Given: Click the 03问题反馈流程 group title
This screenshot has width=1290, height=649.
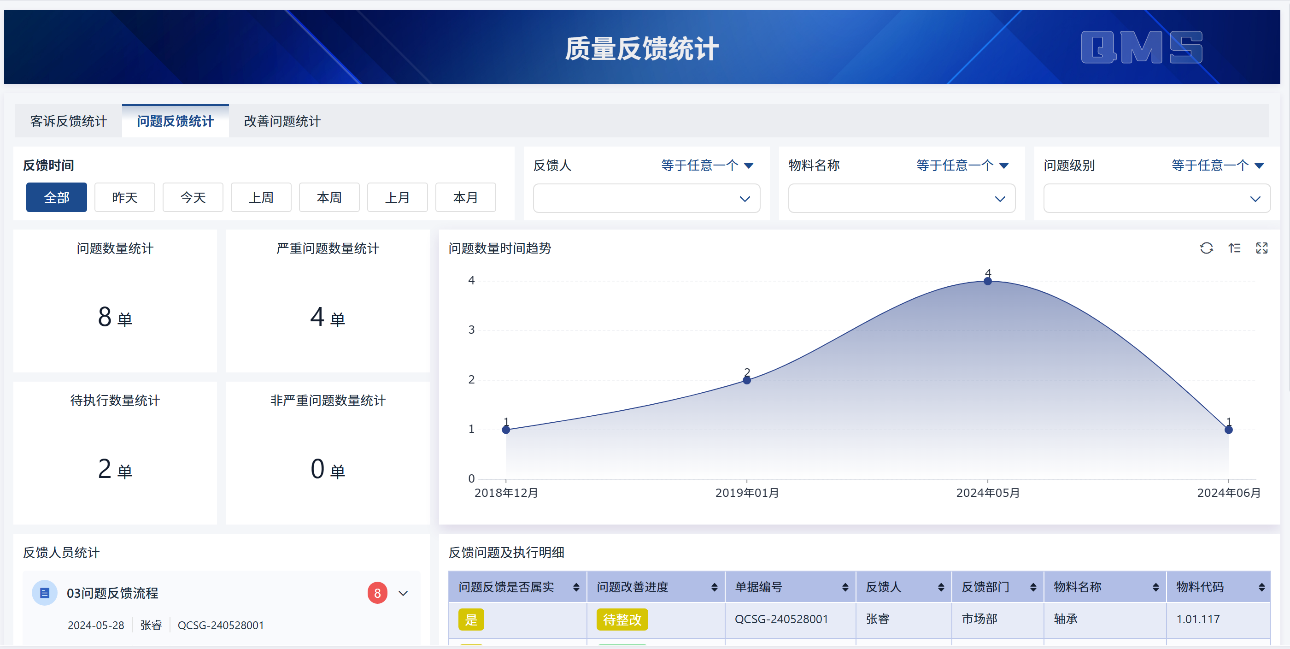Looking at the screenshot, I should click(x=112, y=593).
